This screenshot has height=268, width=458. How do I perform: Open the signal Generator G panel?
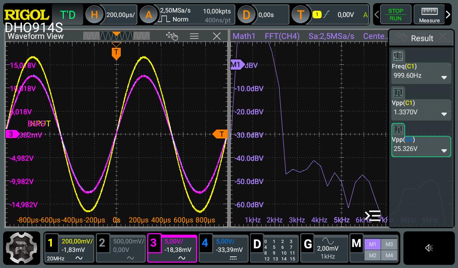click(x=308, y=244)
